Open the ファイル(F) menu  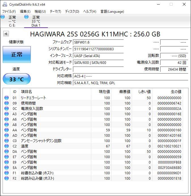point(9,12)
